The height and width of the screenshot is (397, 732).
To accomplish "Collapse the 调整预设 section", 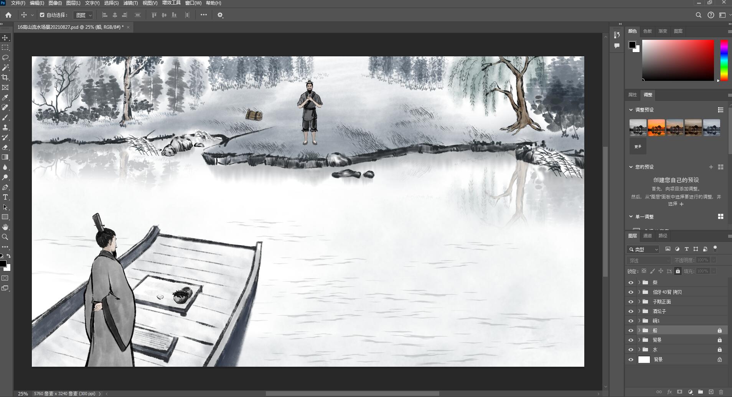I will [631, 110].
